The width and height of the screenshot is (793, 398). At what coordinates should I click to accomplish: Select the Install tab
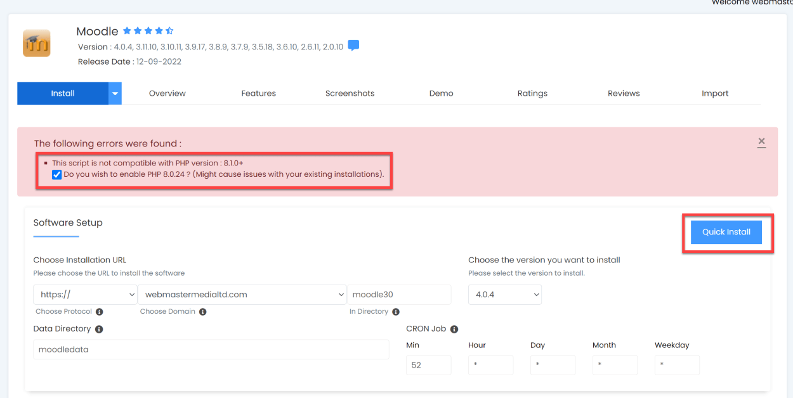tap(63, 93)
